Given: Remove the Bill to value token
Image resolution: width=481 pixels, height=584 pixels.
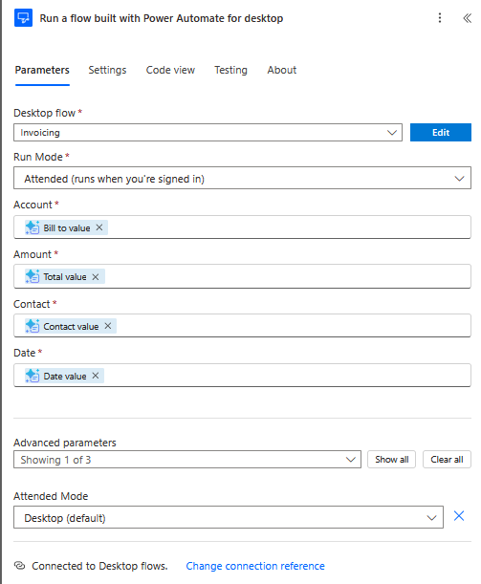Looking at the screenshot, I should tap(99, 227).
